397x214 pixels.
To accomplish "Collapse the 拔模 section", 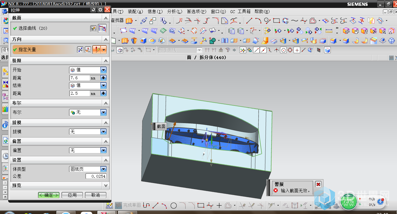I will 106,122.
